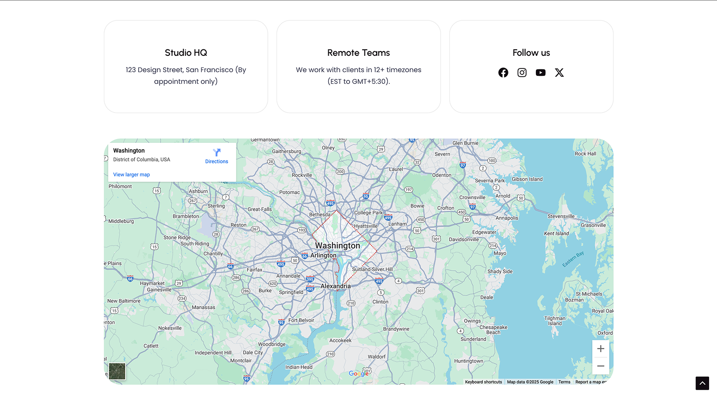
Task: Select Alexandria on the map
Action: pyautogui.click(x=336, y=286)
